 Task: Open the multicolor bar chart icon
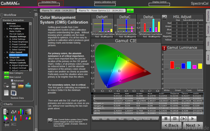click(13, 118)
